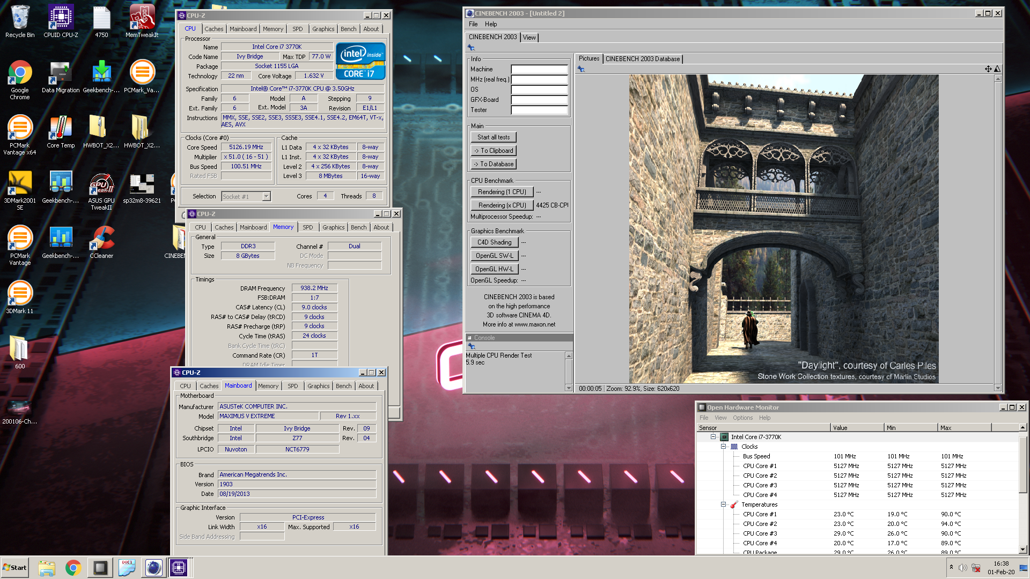The image size is (1030, 579).
Task: Click the volume icon in the system tray
Action: (963, 568)
